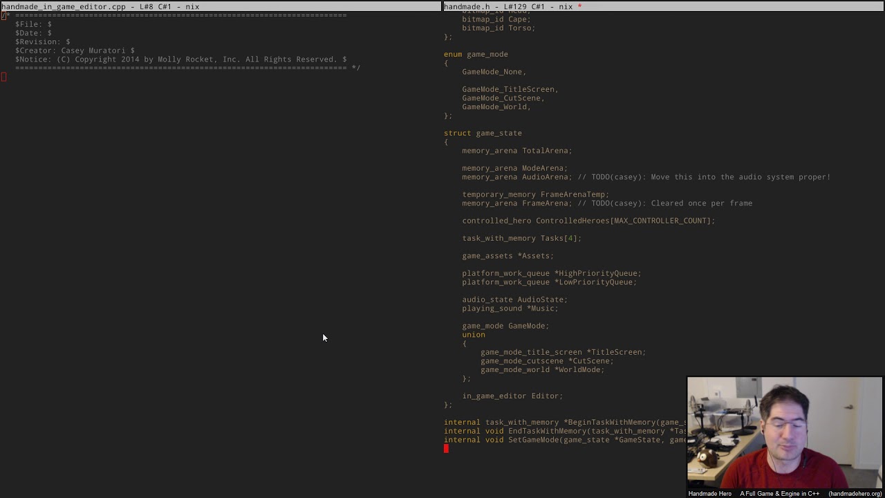Click "task_with_memory Tasks[4];" line

(x=521, y=238)
